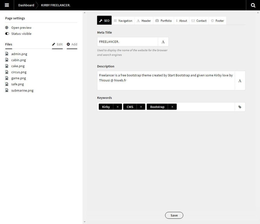Toggle the Status: visible switch
This screenshot has width=260, height=224.
pos(7,34)
